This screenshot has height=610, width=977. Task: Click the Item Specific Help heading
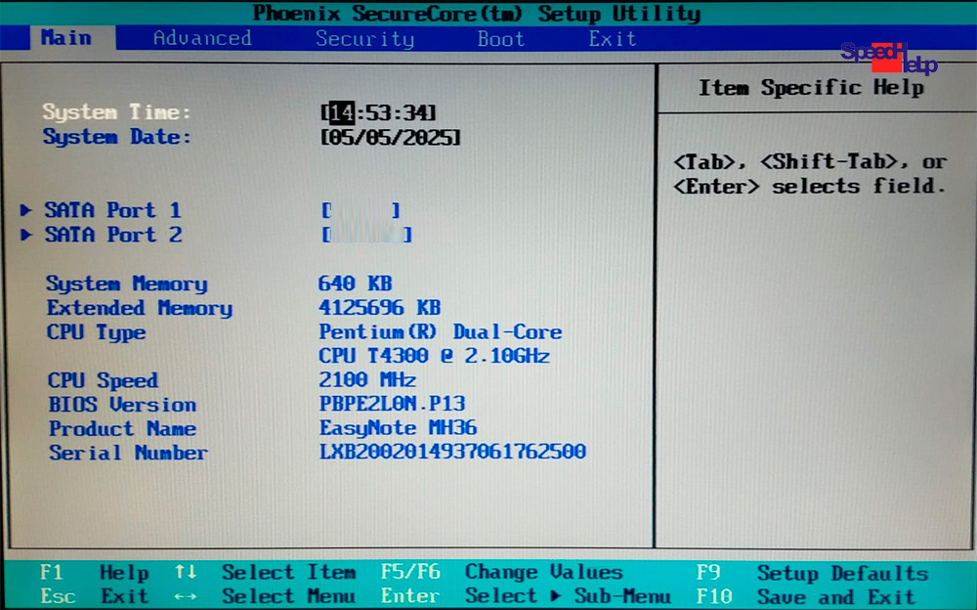click(x=811, y=88)
